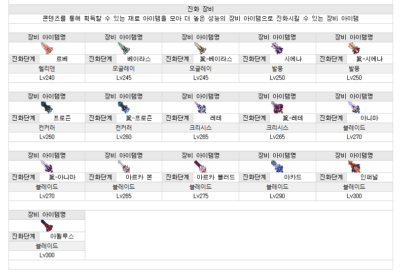Click the 레테 weapon icon

coord(200,107)
